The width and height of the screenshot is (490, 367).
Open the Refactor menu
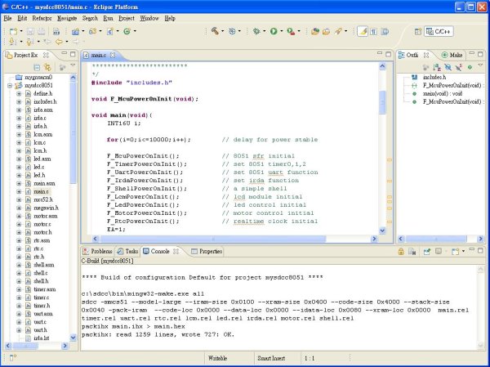[42, 19]
